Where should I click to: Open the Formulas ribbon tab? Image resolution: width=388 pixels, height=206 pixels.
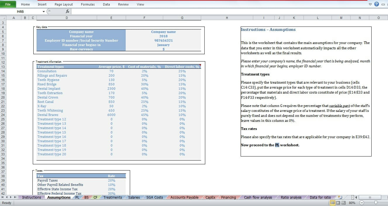pyautogui.click(x=88, y=4)
